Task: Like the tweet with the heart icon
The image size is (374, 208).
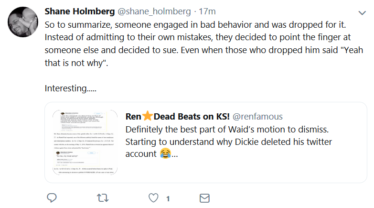Action: tap(153, 197)
